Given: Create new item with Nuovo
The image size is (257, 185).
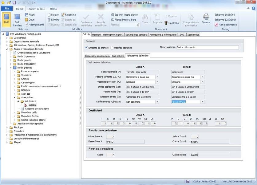Looking at the screenshot, I should point(49,15).
